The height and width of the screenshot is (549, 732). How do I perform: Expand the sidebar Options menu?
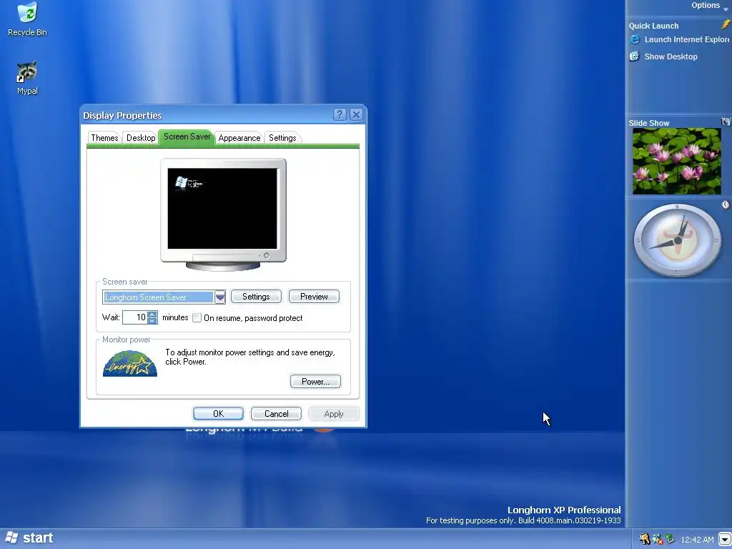(710, 6)
